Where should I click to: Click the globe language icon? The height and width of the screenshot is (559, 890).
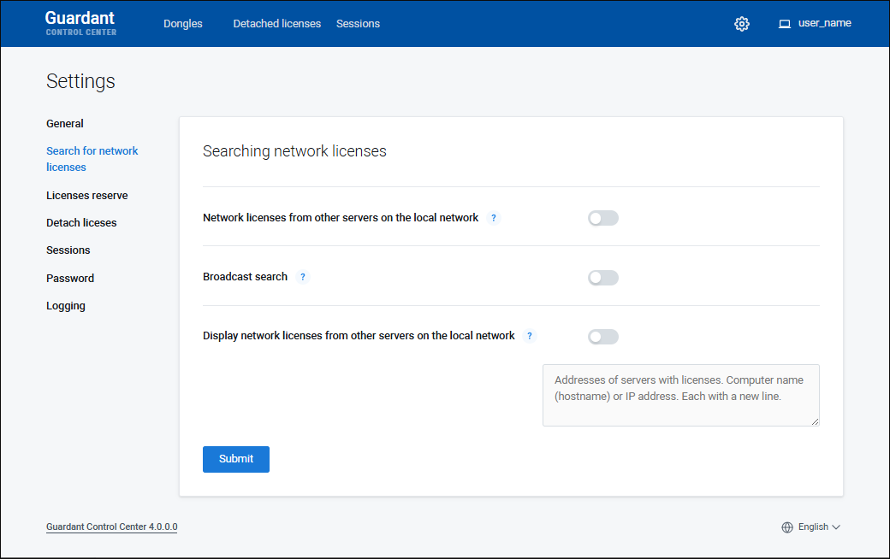coord(787,527)
